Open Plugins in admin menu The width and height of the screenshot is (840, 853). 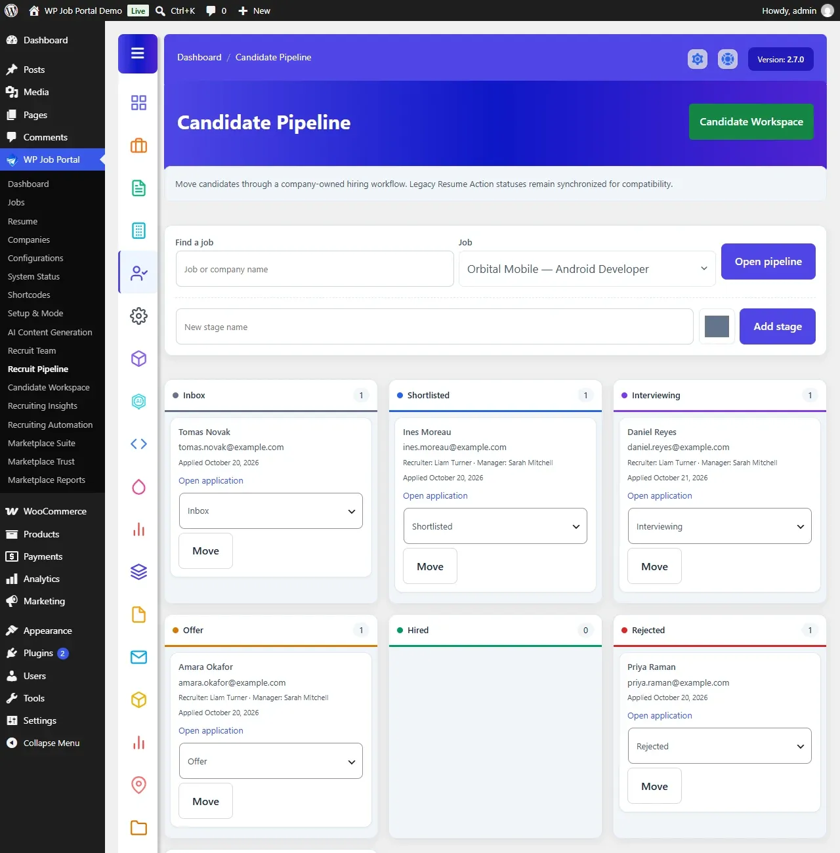pos(52,653)
